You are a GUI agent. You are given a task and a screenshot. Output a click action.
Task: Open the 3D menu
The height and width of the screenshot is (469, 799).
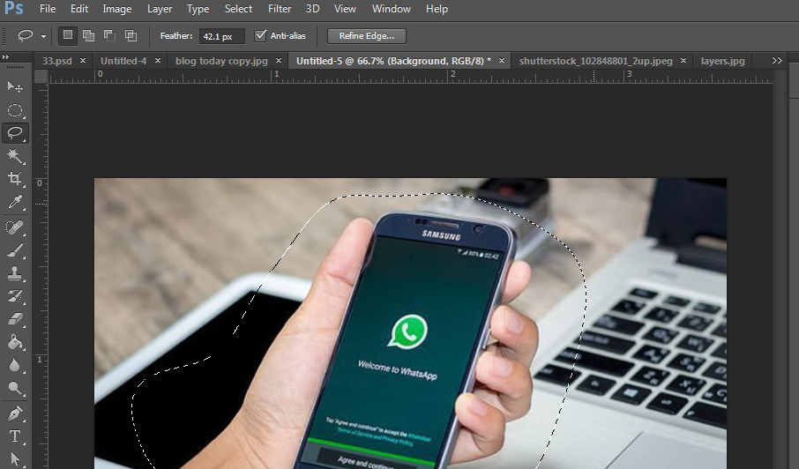pyautogui.click(x=312, y=9)
